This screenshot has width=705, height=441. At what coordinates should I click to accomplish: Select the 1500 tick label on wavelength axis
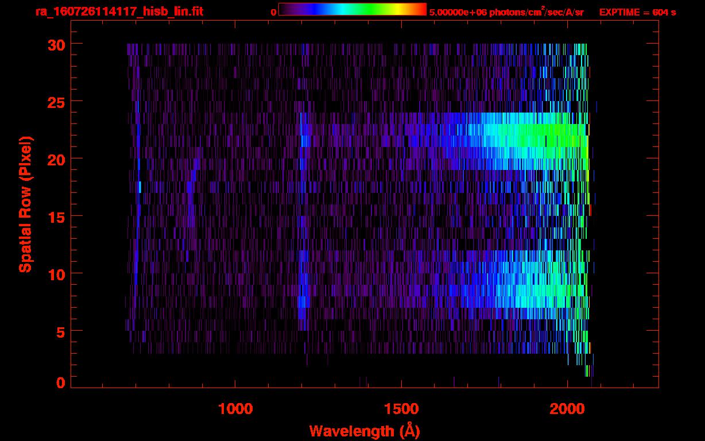click(x=401, y=409)
